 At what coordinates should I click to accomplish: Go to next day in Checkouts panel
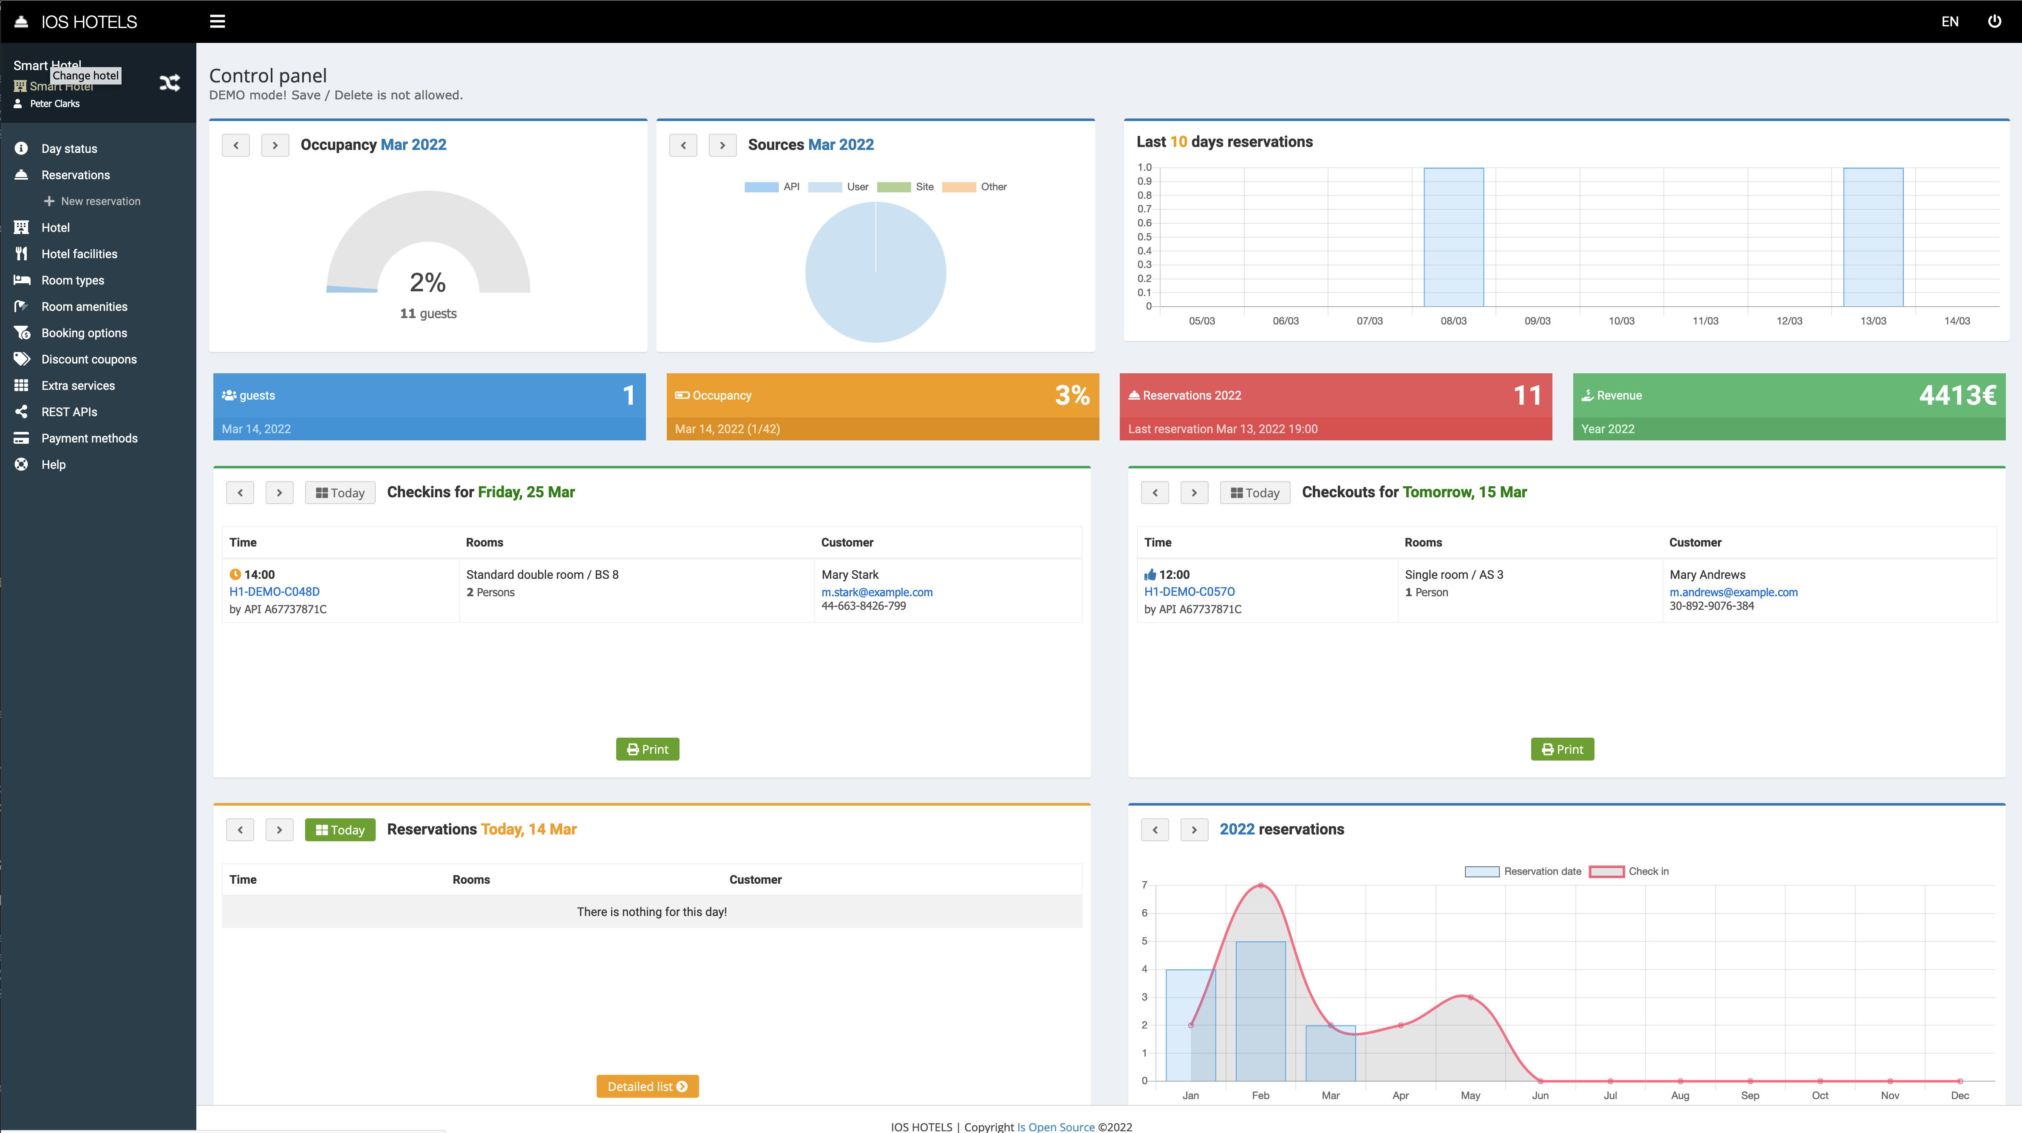tap(1194, 492)
